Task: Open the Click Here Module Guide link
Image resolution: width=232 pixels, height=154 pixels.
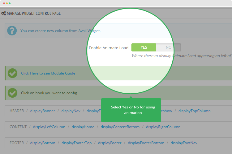Action: click(48, 73)
